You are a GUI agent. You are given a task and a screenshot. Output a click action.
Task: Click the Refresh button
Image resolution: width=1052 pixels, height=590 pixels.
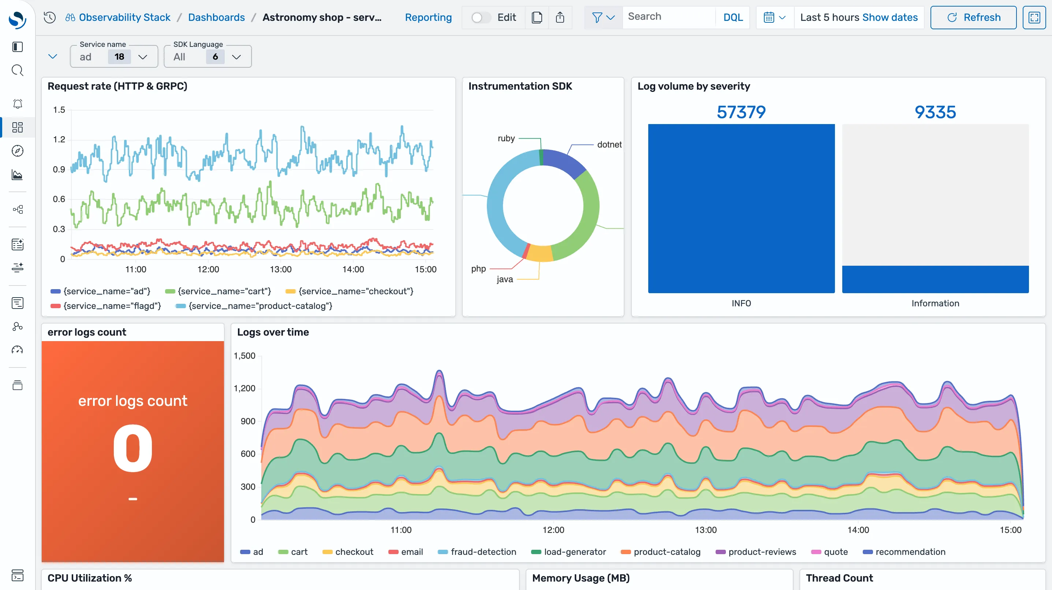973,17
